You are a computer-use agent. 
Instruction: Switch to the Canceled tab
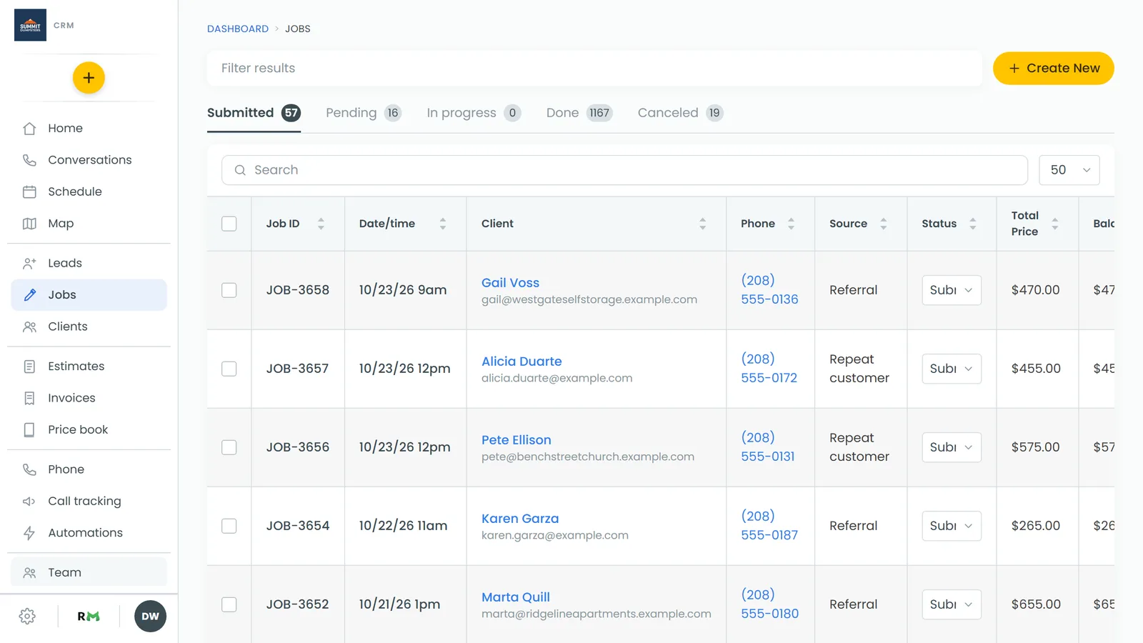[x=680, y=113]
